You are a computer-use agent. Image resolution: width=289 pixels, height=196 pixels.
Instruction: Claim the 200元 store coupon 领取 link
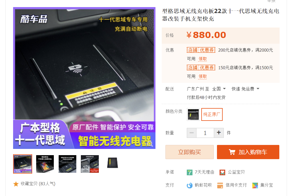point(202,59)
